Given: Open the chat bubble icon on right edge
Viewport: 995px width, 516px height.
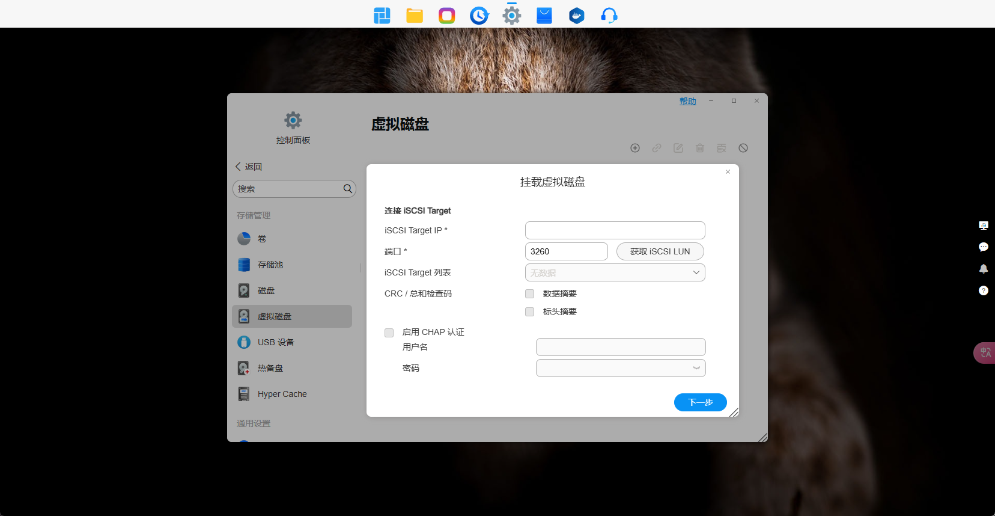Looking at the screenshot, I should tap(984, 247).
